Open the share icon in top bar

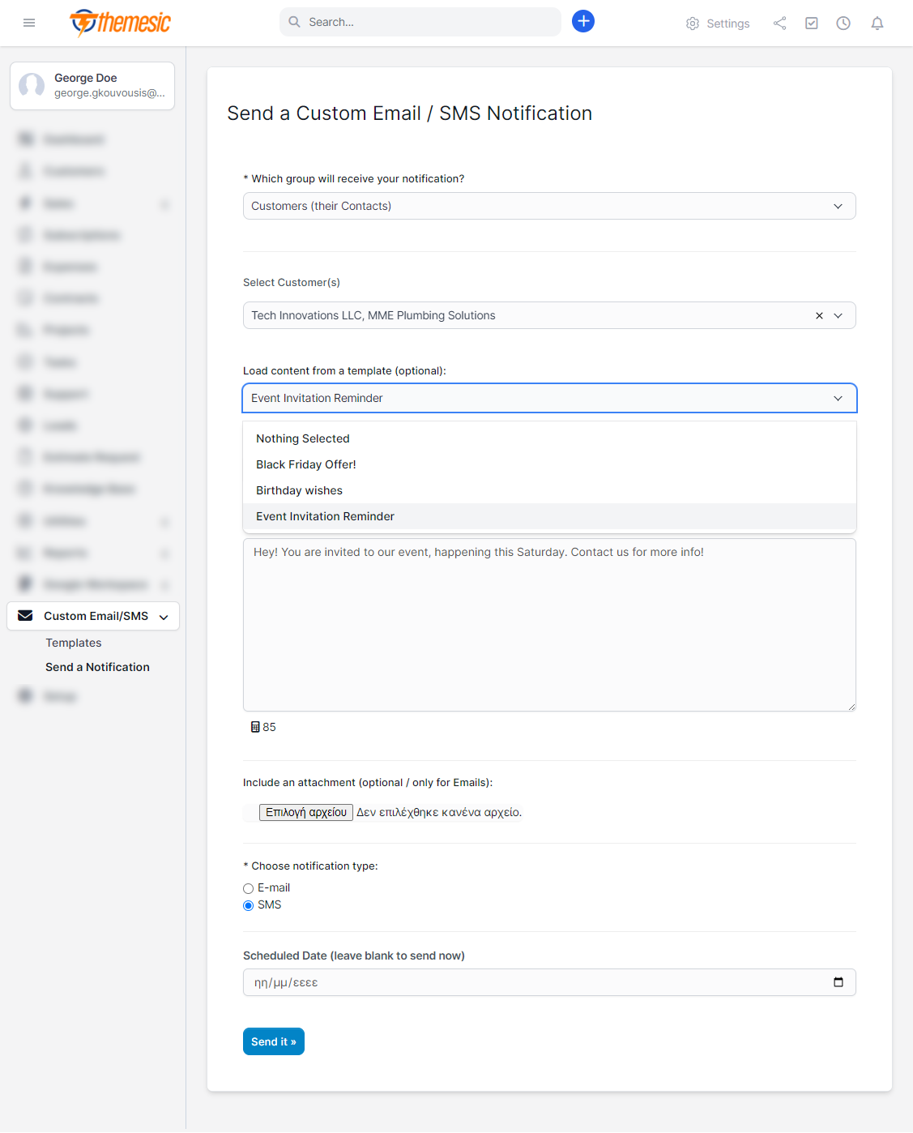[779, 24]
